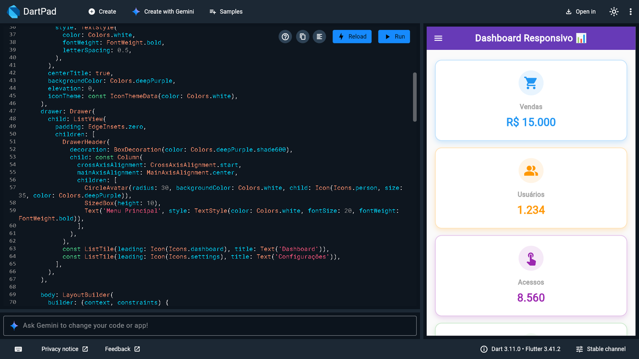Click the help question mark icon in editor
The height and width of the screenshot is (359, 639).
click(285, 36)
